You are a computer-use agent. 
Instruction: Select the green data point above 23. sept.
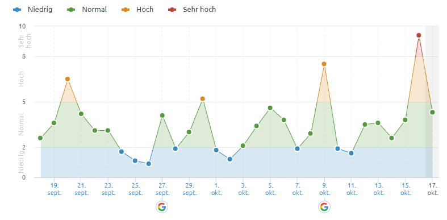click(x=108, y=130)
